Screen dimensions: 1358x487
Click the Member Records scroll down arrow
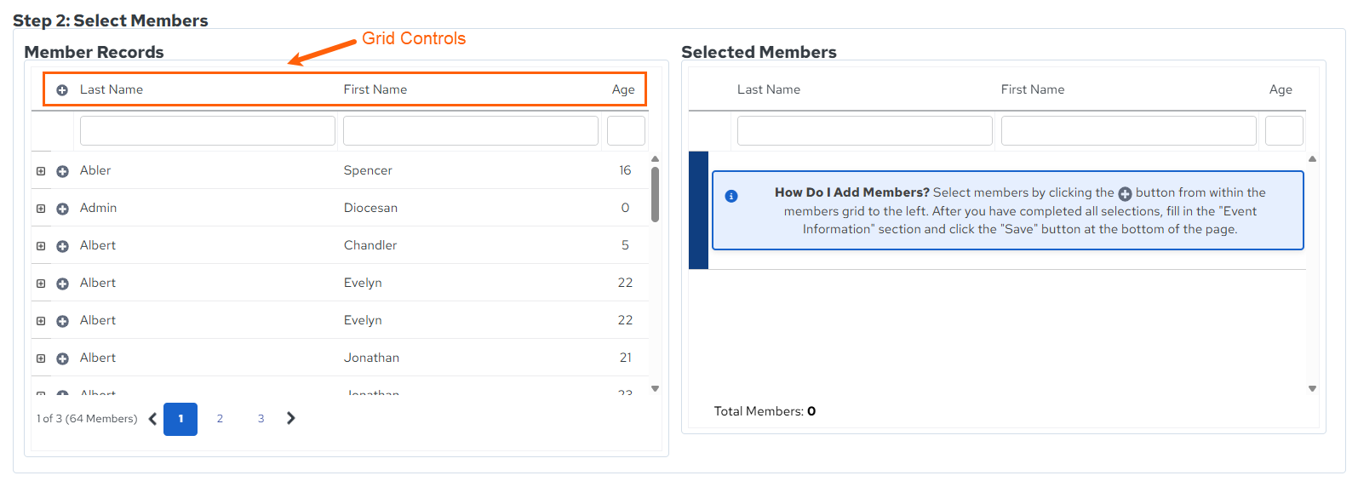pyautogui.click(x=655, y=388)
